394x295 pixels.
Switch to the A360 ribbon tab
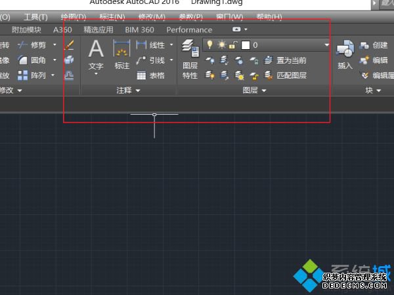62,30
